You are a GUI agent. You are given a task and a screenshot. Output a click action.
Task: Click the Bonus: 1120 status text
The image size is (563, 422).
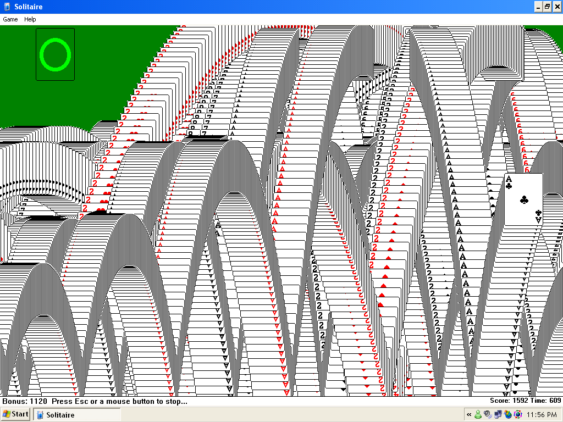tap(25, 401)
